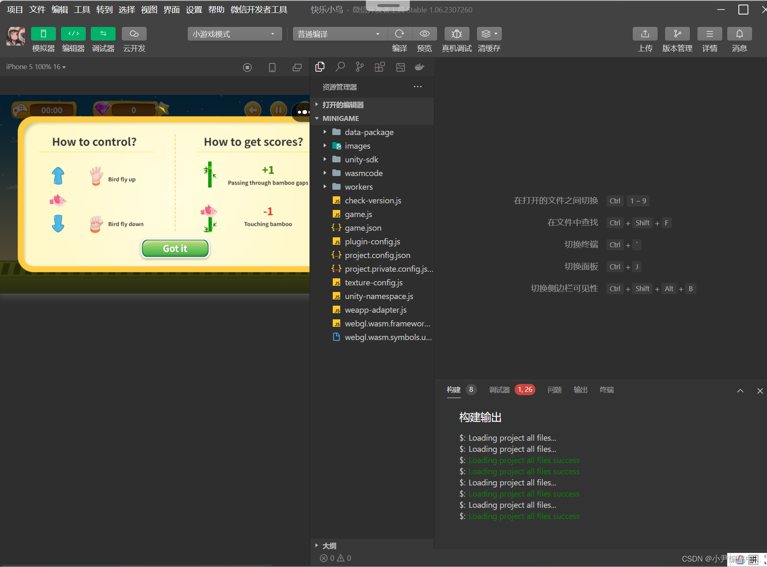
Task: Open the 工具 menu
Action: (82, 10)
